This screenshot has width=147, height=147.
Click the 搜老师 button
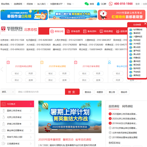pos(124,92)
